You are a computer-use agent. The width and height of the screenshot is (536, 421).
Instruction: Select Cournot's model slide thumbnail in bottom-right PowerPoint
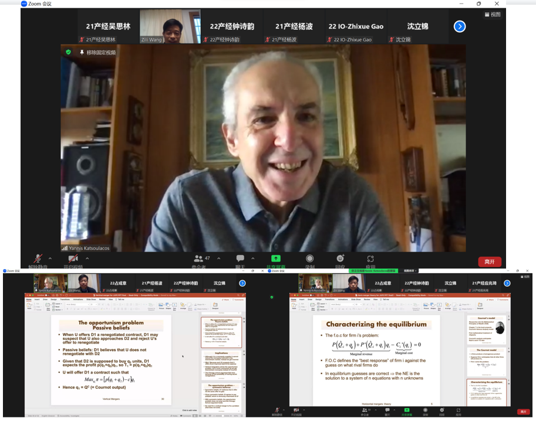coord(487,330)
